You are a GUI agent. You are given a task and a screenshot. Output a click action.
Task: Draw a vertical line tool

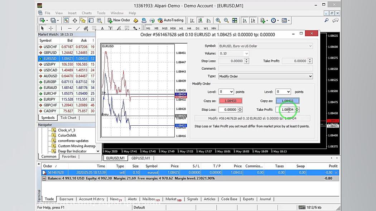[61, 28]
